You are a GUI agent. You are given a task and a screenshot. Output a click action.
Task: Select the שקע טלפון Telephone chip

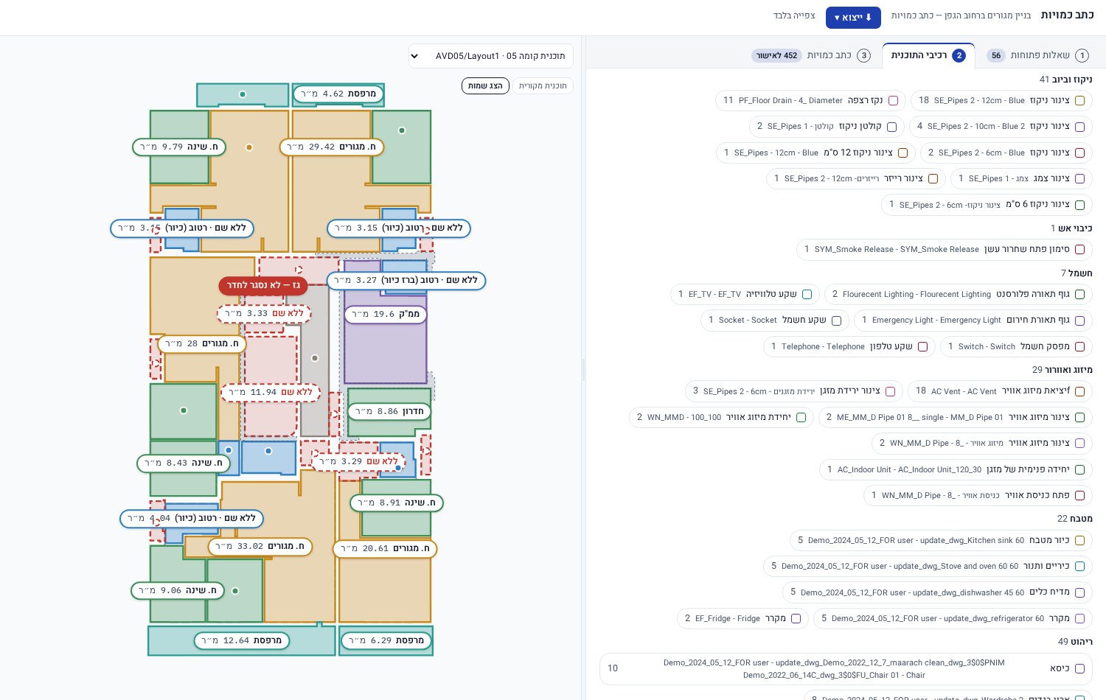tap(849, 346)
